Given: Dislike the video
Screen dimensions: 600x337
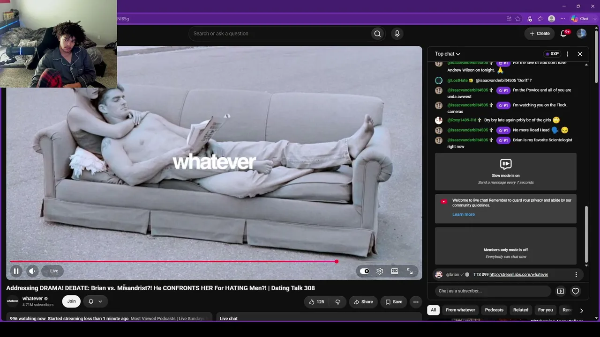Looking at the screenshot, I should [x=338, y=302].
